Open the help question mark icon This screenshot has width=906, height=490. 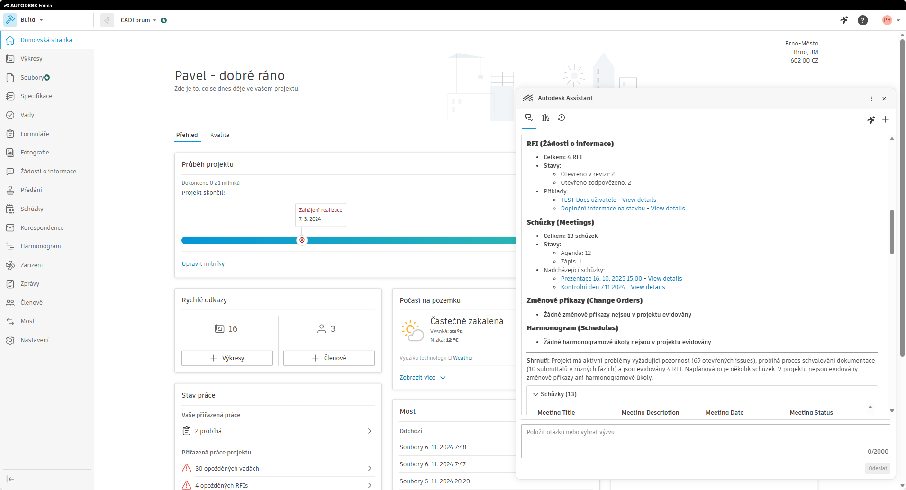click(x=863, y=20)
